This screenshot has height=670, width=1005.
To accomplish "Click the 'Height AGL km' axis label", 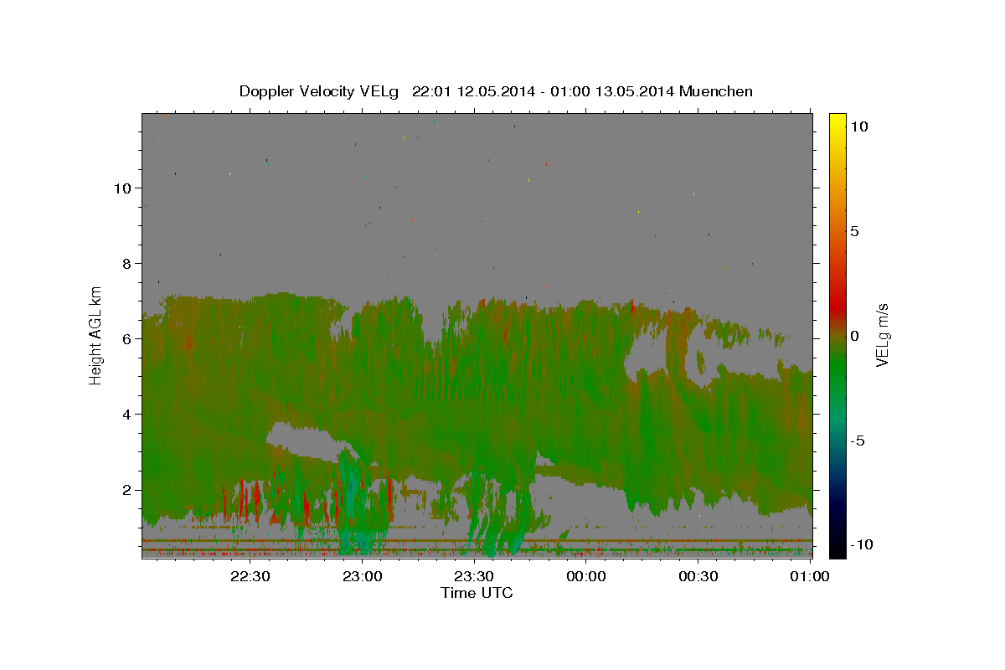I will (x=96, y=335).
